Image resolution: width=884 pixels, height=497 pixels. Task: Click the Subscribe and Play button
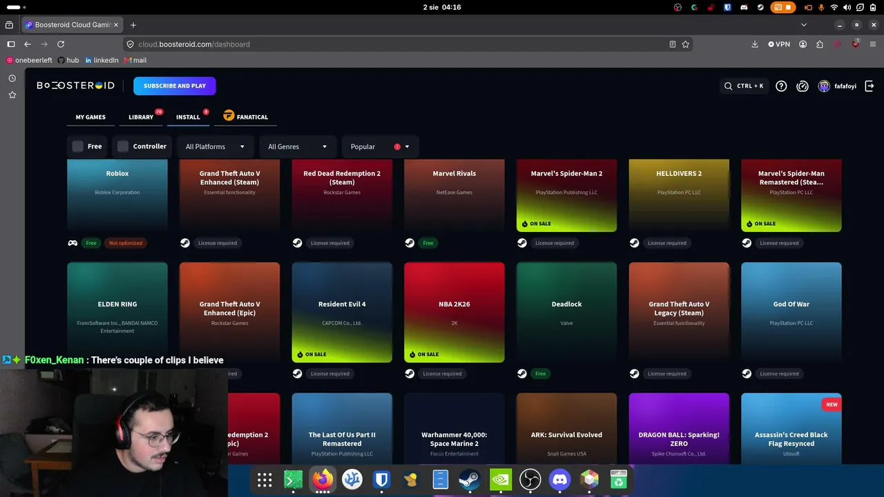click(x=175, y=86)
